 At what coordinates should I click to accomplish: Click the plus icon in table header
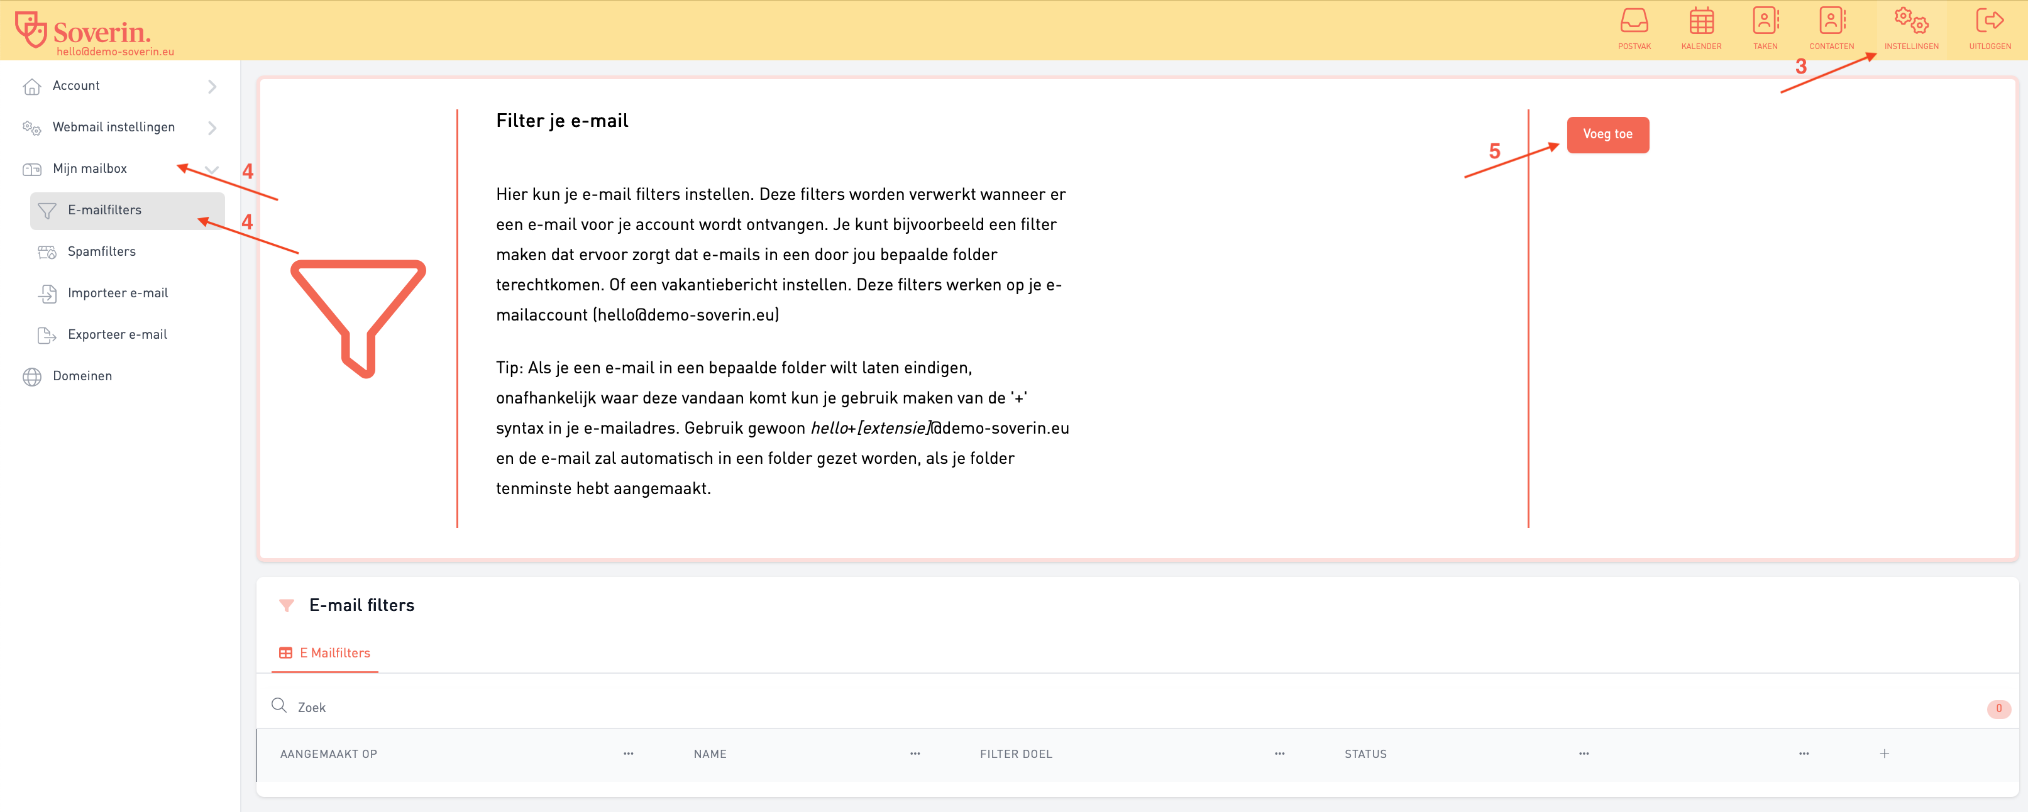click(x=1884, y=754)
